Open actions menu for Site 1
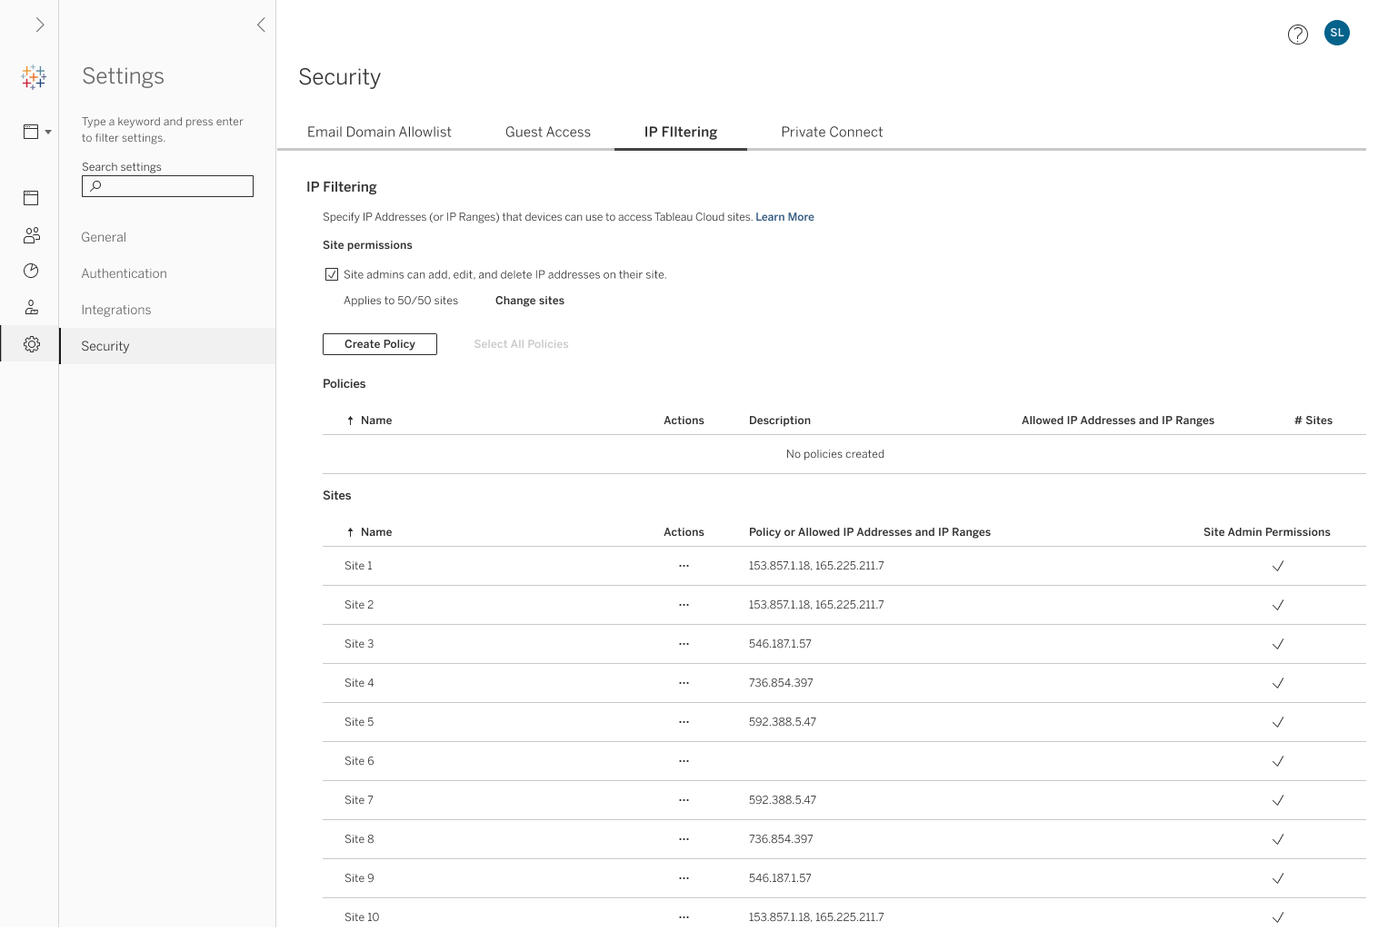 coord(684,566)
